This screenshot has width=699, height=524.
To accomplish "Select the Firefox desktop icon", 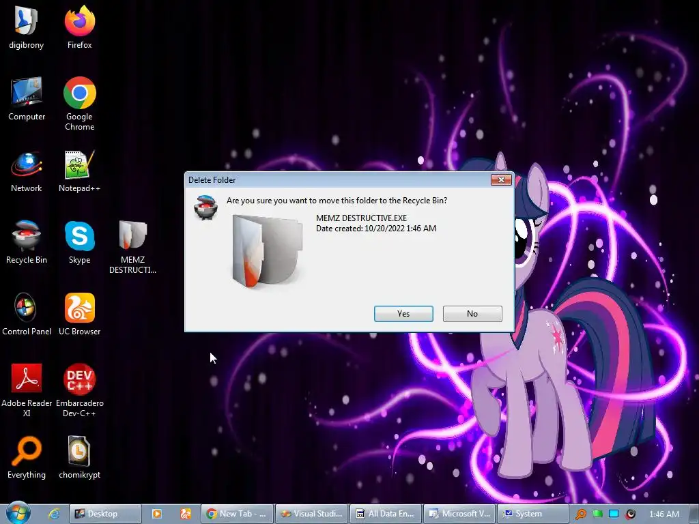I will pyautogui.click(x=79, y=27).
